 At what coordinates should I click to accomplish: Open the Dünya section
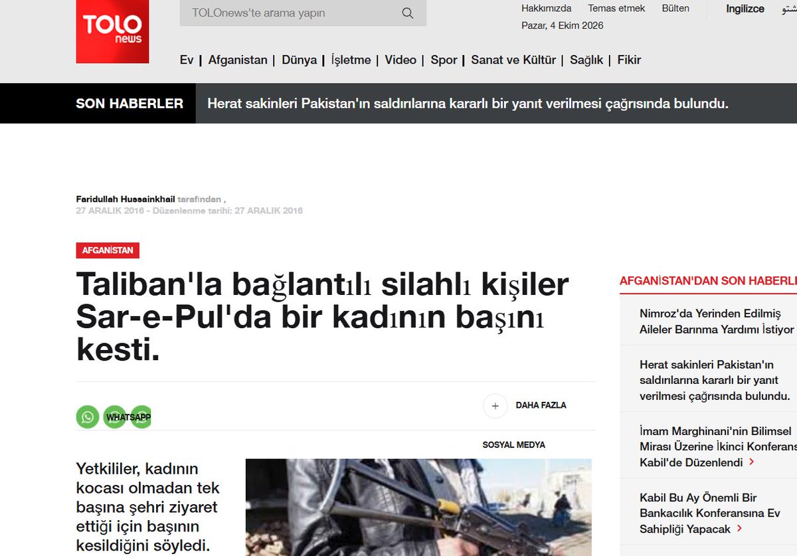300,60
